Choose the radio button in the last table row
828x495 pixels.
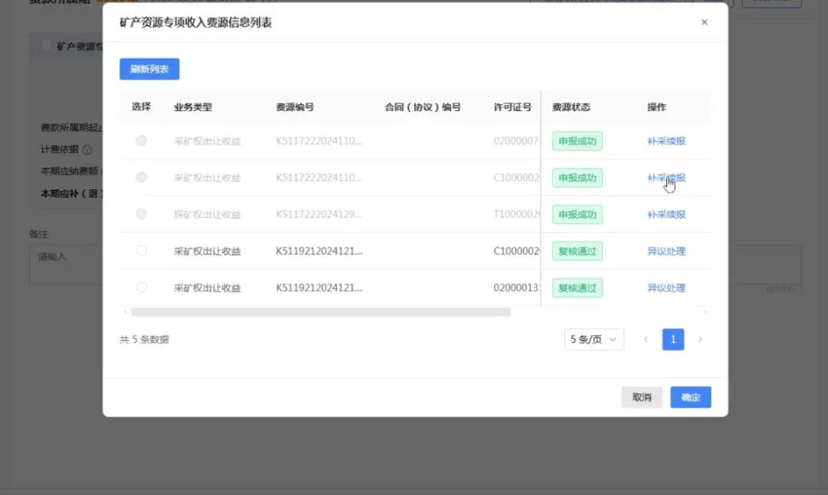click(x=141, y=287)
